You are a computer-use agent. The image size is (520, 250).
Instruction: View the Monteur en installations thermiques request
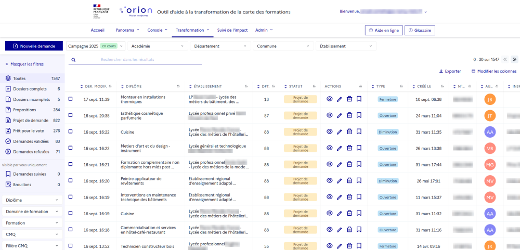(x=329, y=99)
